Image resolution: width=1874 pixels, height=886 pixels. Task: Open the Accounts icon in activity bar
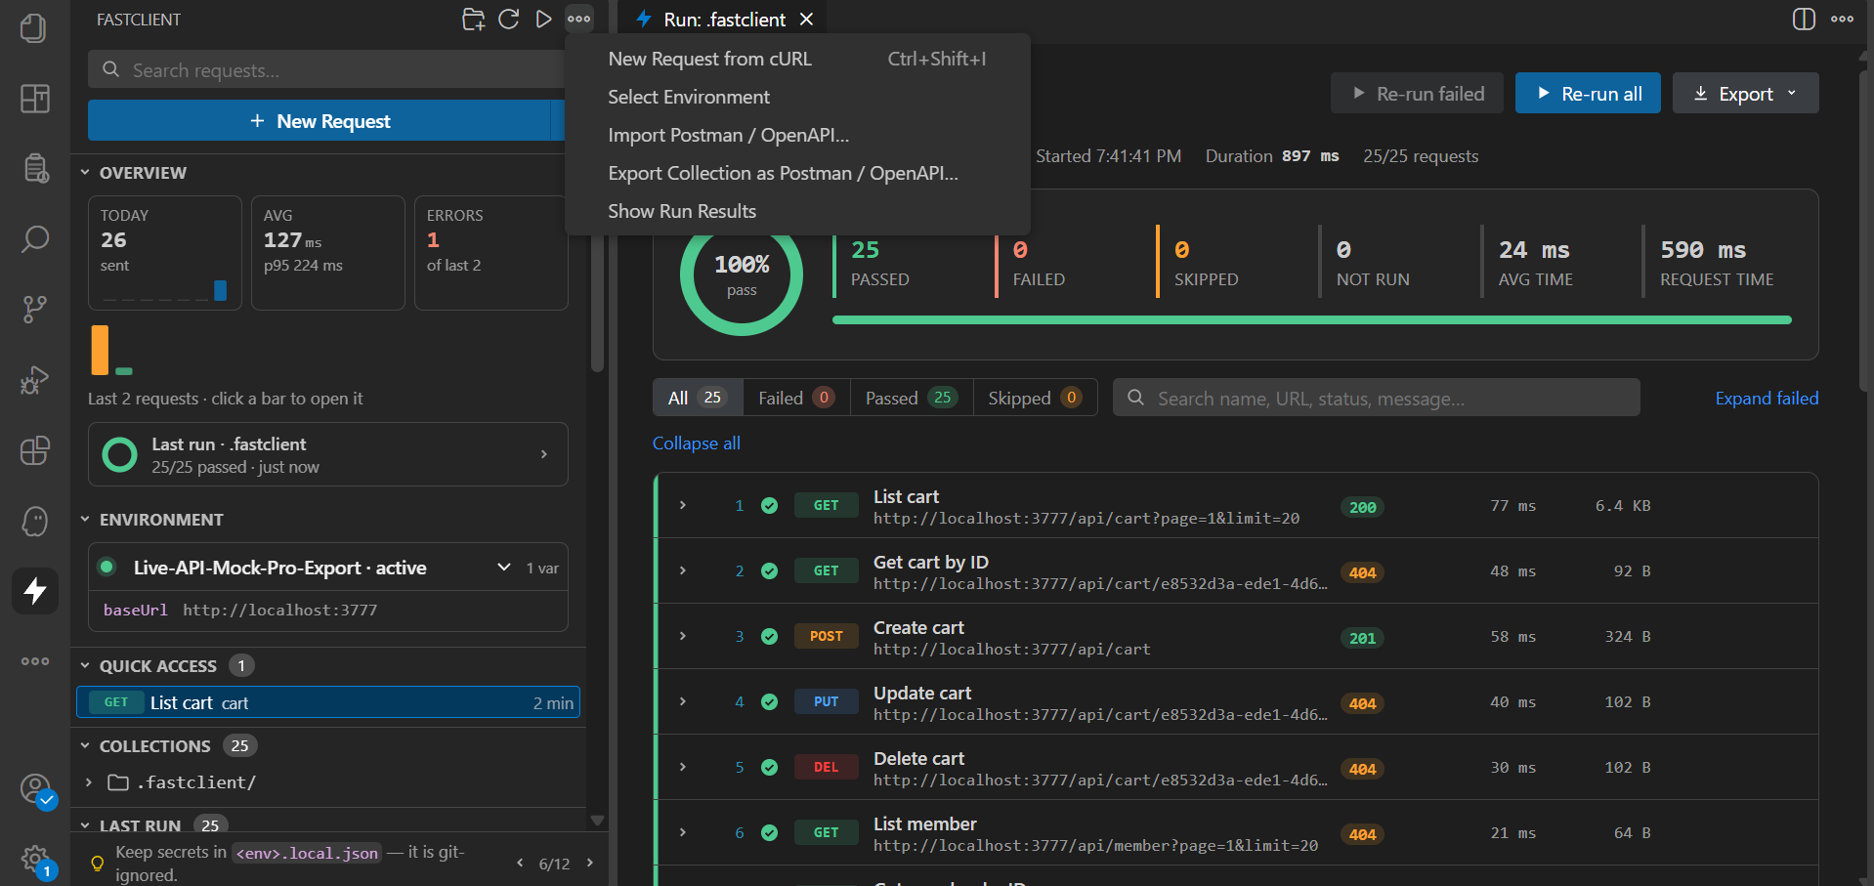coord(35,789)
